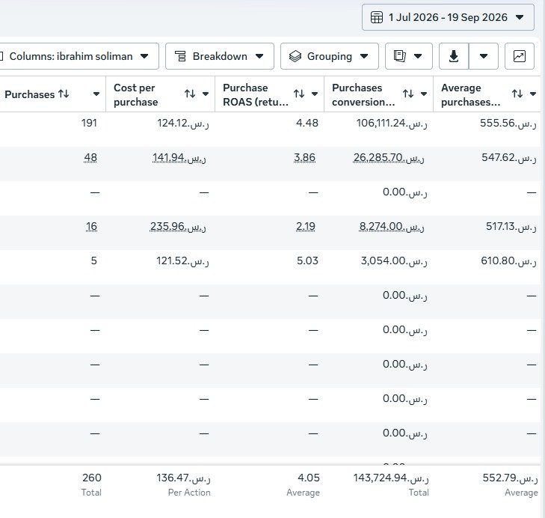Open Purchases conversion column options arrow
This screenshot has width=545, height=518.
click(x=424, y=94)
